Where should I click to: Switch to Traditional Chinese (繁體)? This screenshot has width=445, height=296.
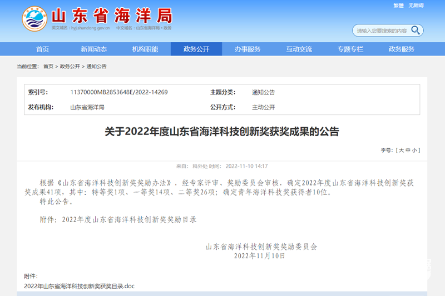coord(398,6)
